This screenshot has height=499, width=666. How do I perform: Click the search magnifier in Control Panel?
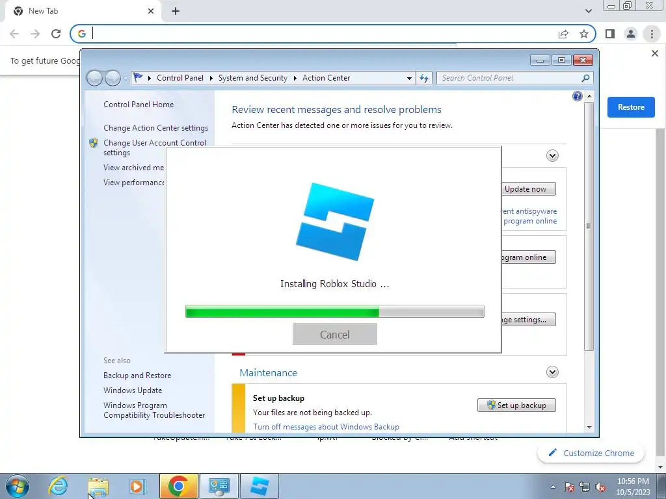586,78
